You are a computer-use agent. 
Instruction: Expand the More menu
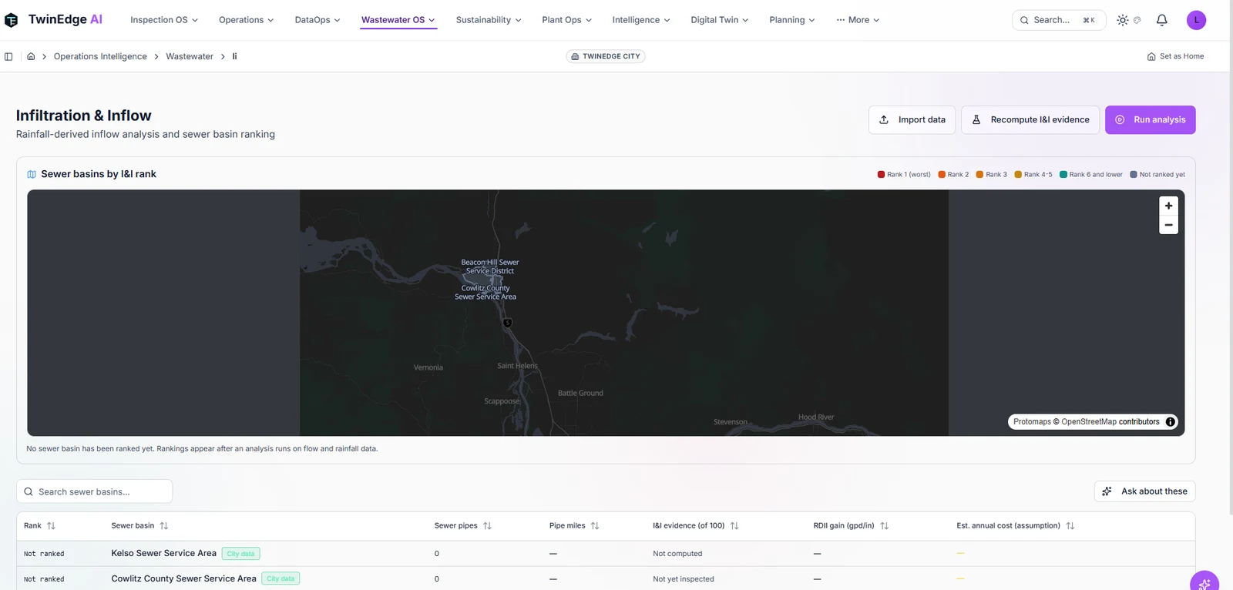point(858,20)
